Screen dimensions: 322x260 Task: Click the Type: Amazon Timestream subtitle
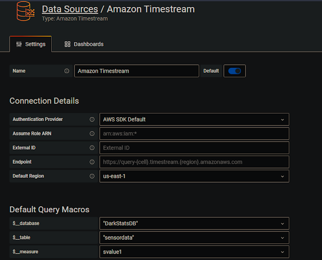click(75, 19)
